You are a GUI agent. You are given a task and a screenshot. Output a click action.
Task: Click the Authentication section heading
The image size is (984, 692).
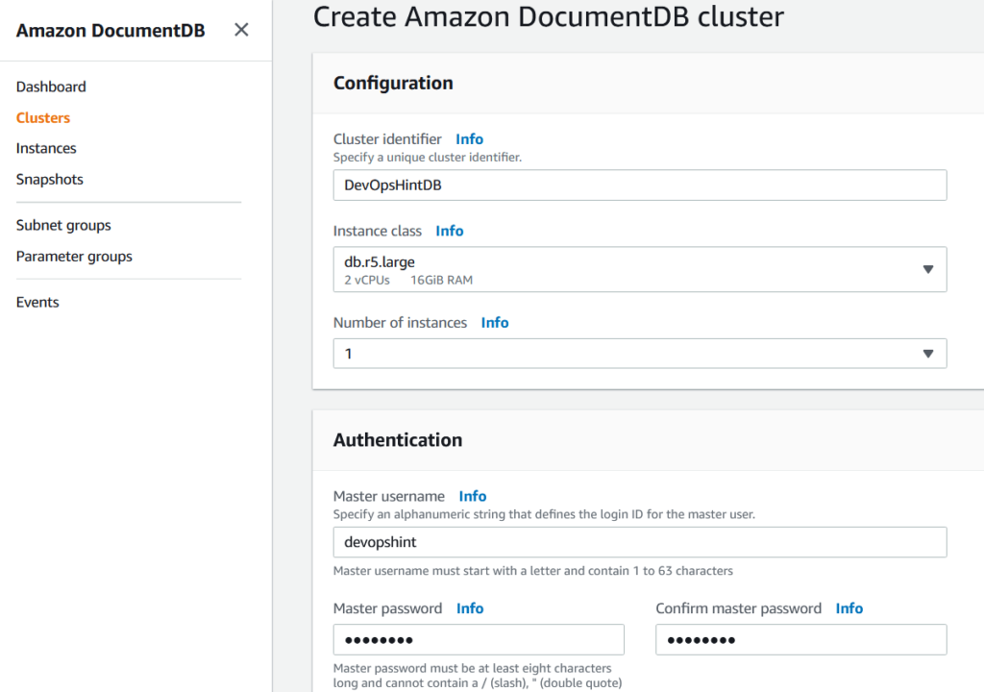tap(397, 439)
